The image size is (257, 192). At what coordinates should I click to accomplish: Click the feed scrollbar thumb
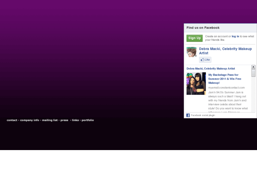tap(253, 73)
